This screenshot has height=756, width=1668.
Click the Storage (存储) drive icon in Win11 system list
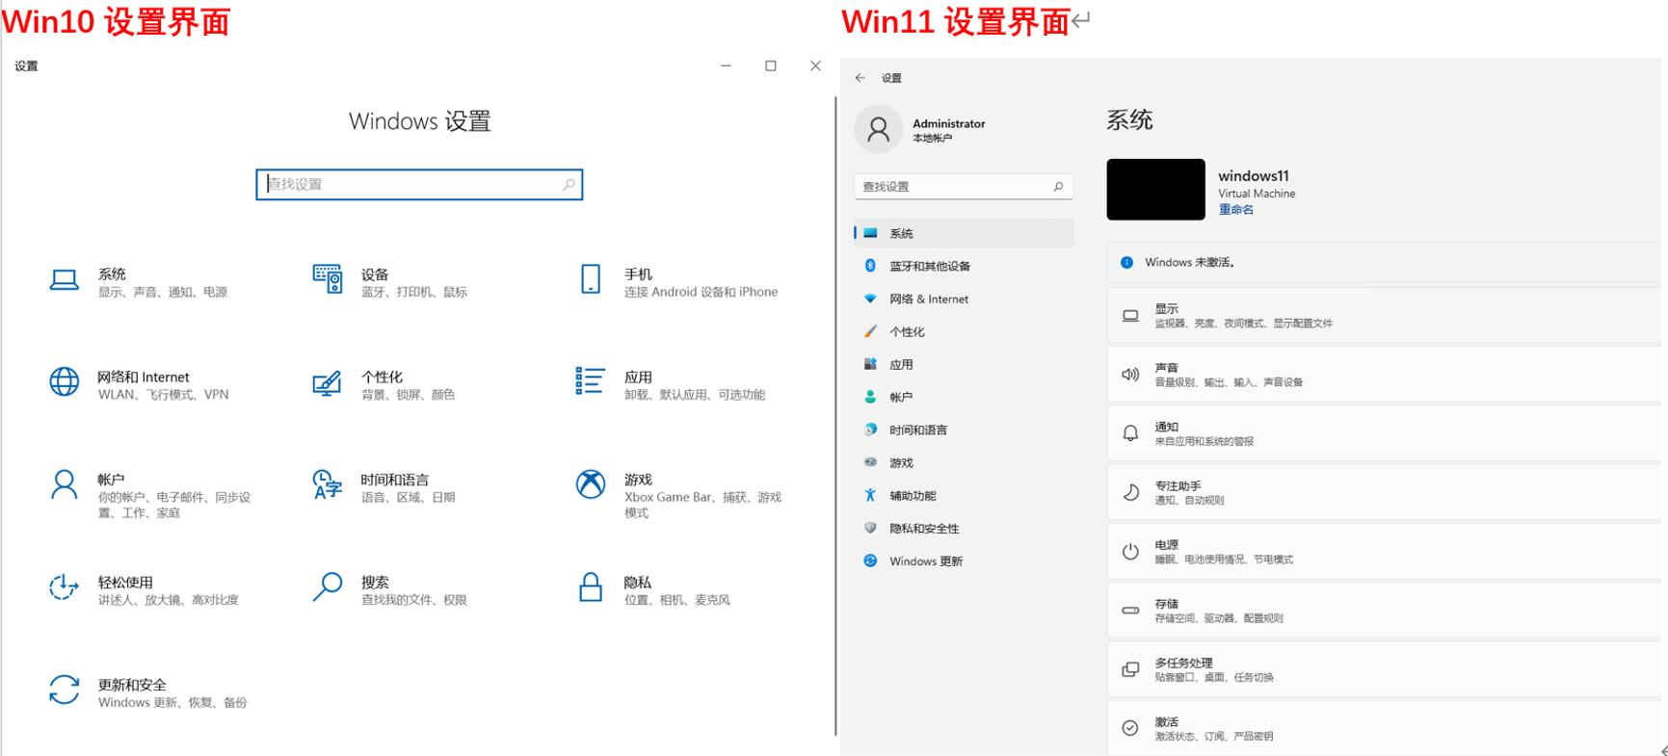click(x=1131, y=611)
